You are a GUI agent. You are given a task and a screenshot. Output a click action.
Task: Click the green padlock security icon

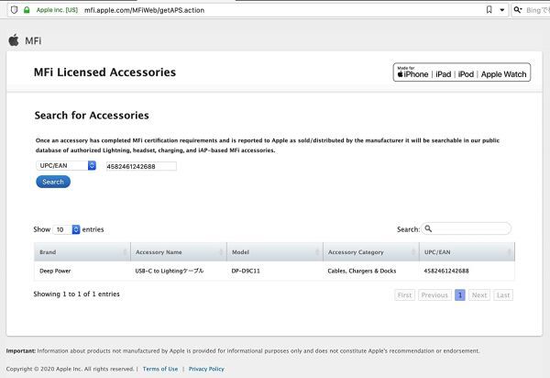point(27,9)
